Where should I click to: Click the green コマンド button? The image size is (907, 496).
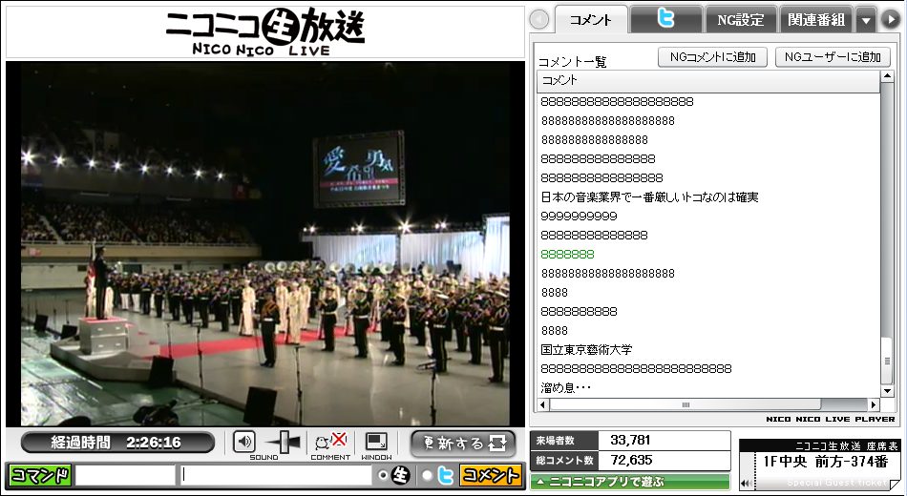click(40, 475)
